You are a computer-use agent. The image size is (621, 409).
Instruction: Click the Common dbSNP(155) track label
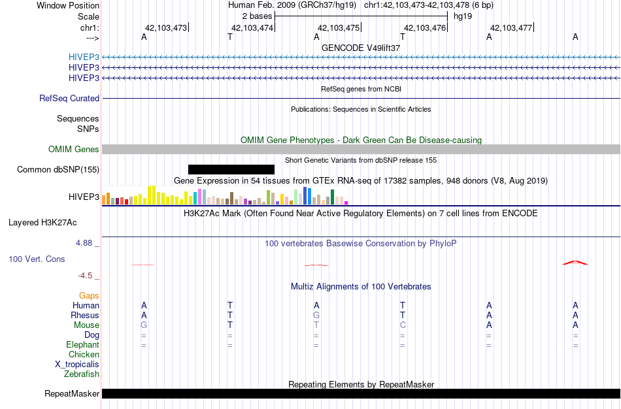click(58, 169)
